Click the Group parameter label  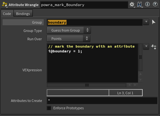pos(37,22)
